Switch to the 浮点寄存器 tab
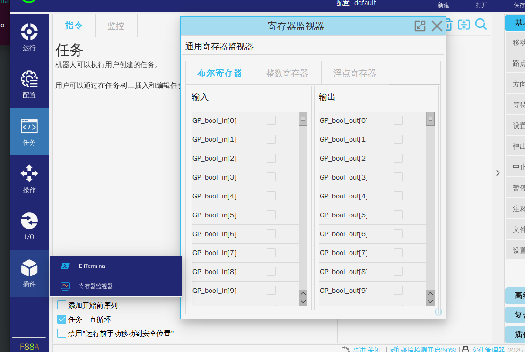 354,73
